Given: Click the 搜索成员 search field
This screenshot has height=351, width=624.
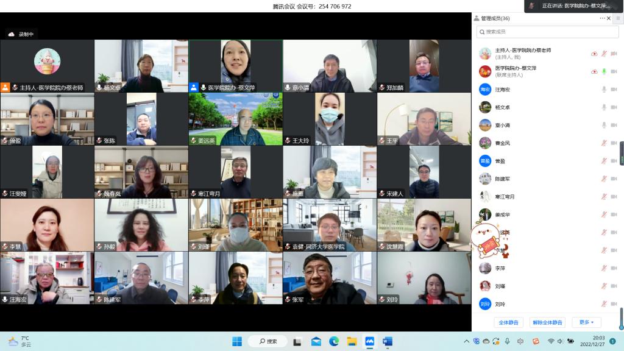Looking at the screenshot, I should [547, 32].
